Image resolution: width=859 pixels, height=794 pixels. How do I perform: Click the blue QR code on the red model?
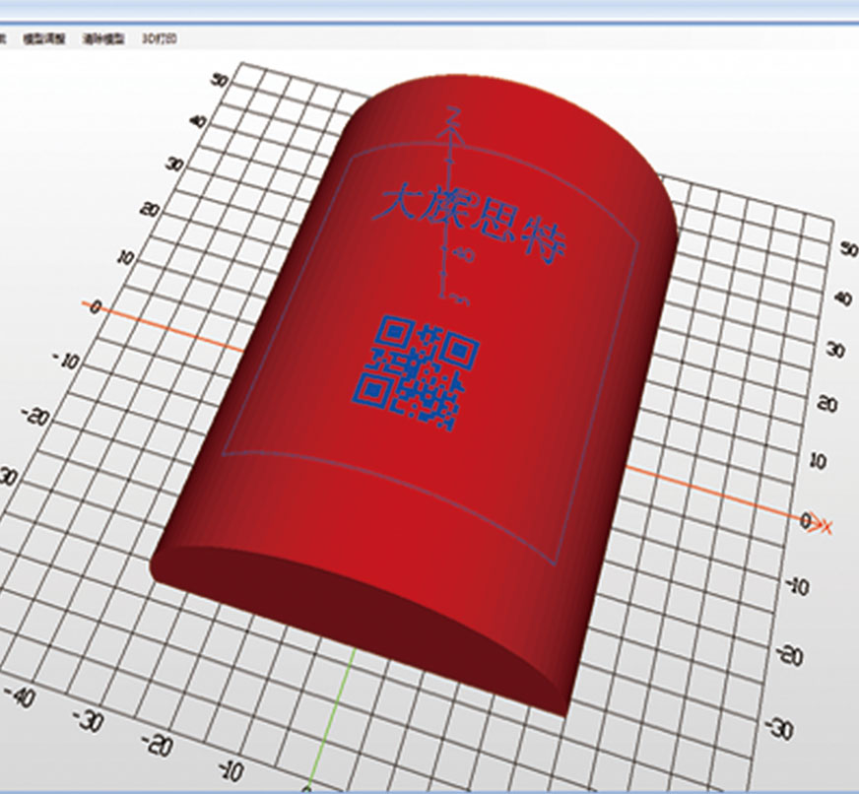tap(415, 372)
